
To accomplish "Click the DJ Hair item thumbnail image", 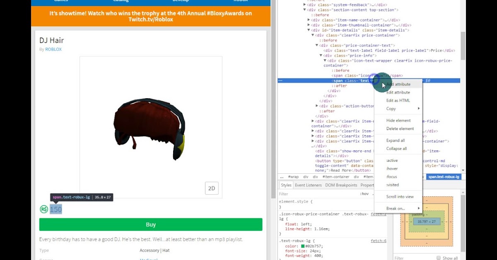I will (151, 128).
